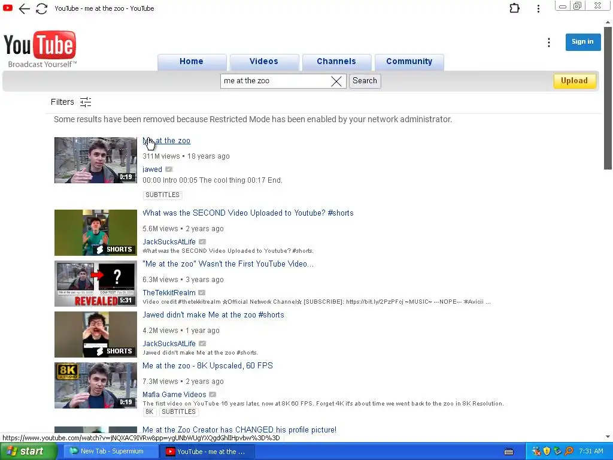Click the magnifier tray icon
Viewport: 613px width, 460px height.
click(x=569, y=451)
